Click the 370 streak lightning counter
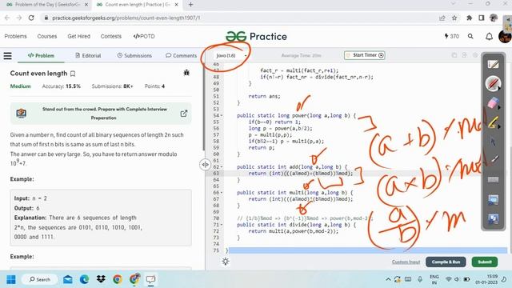Viewport: 512px width, 288px height. coord(451,36)
